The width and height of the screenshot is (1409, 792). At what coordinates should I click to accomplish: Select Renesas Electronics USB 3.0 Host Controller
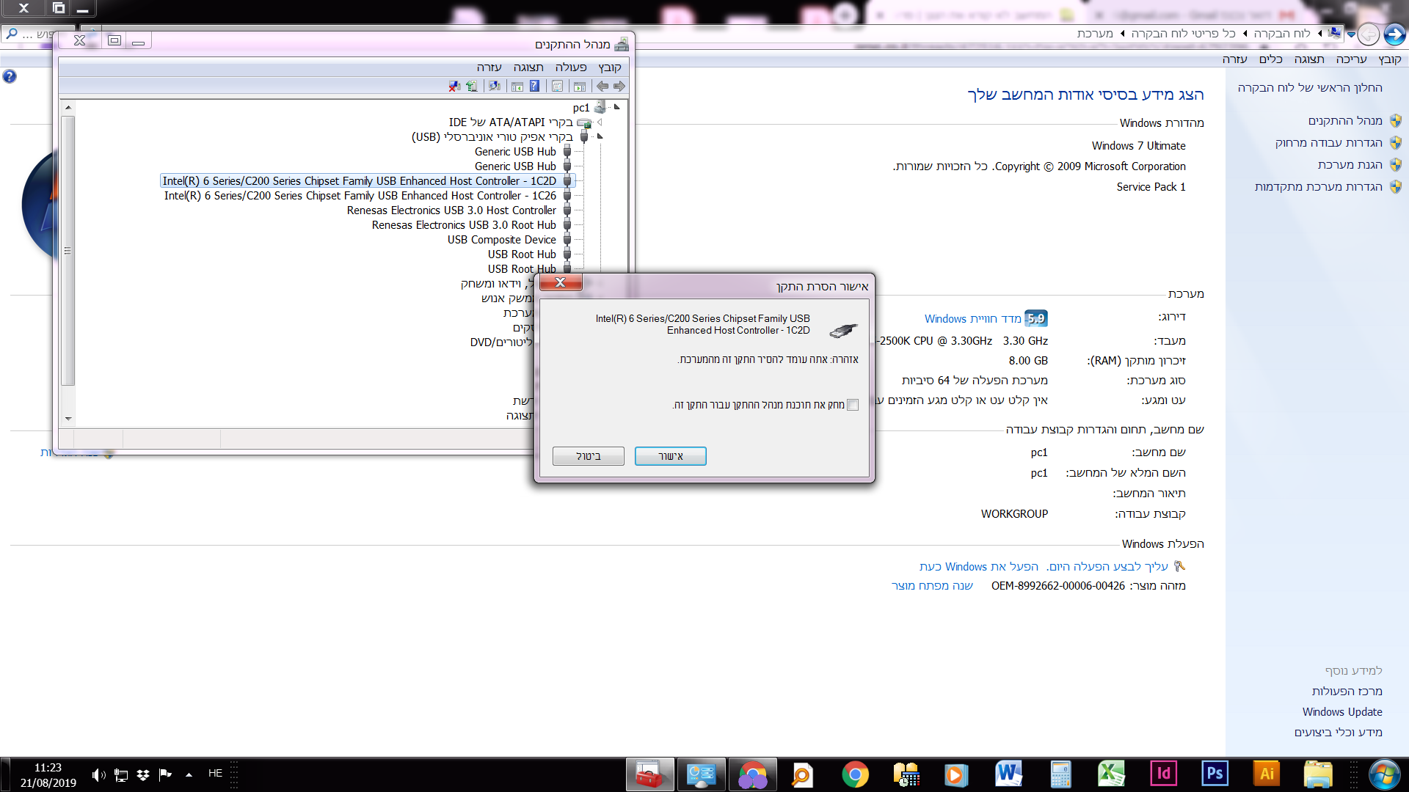coord(451,210)
